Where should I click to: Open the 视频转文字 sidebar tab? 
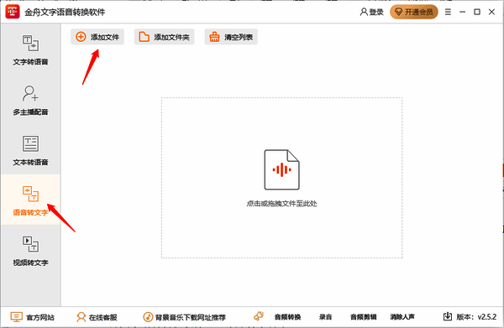tap(30, 250)
